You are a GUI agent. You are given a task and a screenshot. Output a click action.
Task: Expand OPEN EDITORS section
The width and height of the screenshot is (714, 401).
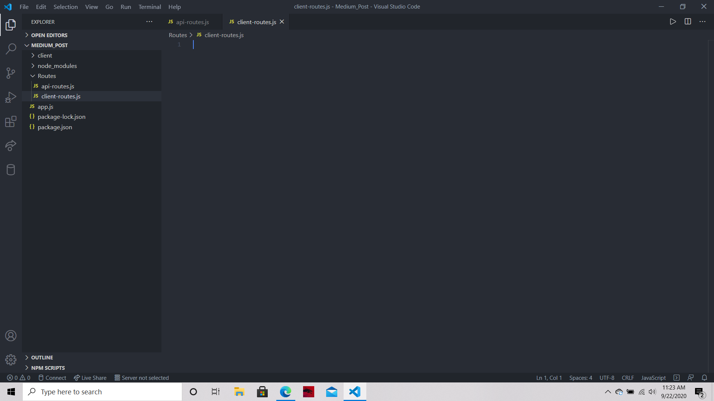pyautogui.click(x=91, y=35)
